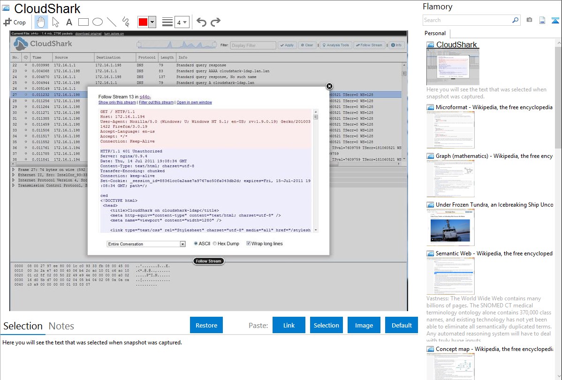Click the turn colors on link
The width and height of the screenshot is (562, 380).
click(x=114, y=34)
